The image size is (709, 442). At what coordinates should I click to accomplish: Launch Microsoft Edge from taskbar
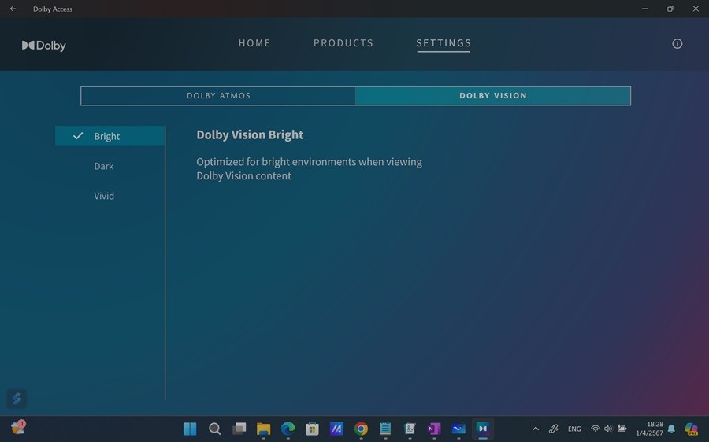[288, 429]
